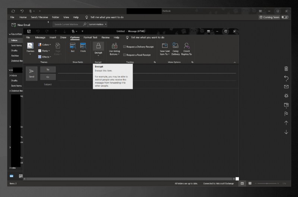The width and height of the screenshot is (298, 197).
Task: Click the flag icon in right sidebar
Action: point(286,114)
